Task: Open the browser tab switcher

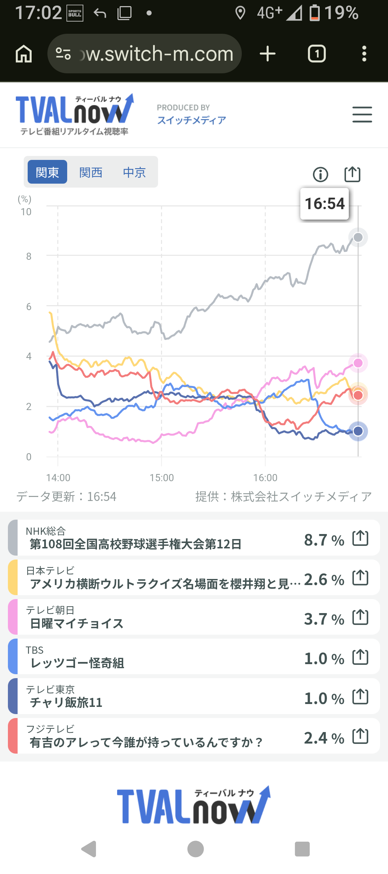Action: click(x=317, y=54)
